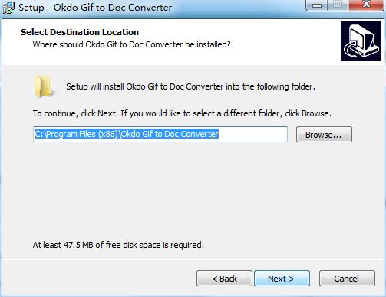386x297 pixels.
Task: Click the highlighted C:\Program Files path text
Action: pos(127,134)
